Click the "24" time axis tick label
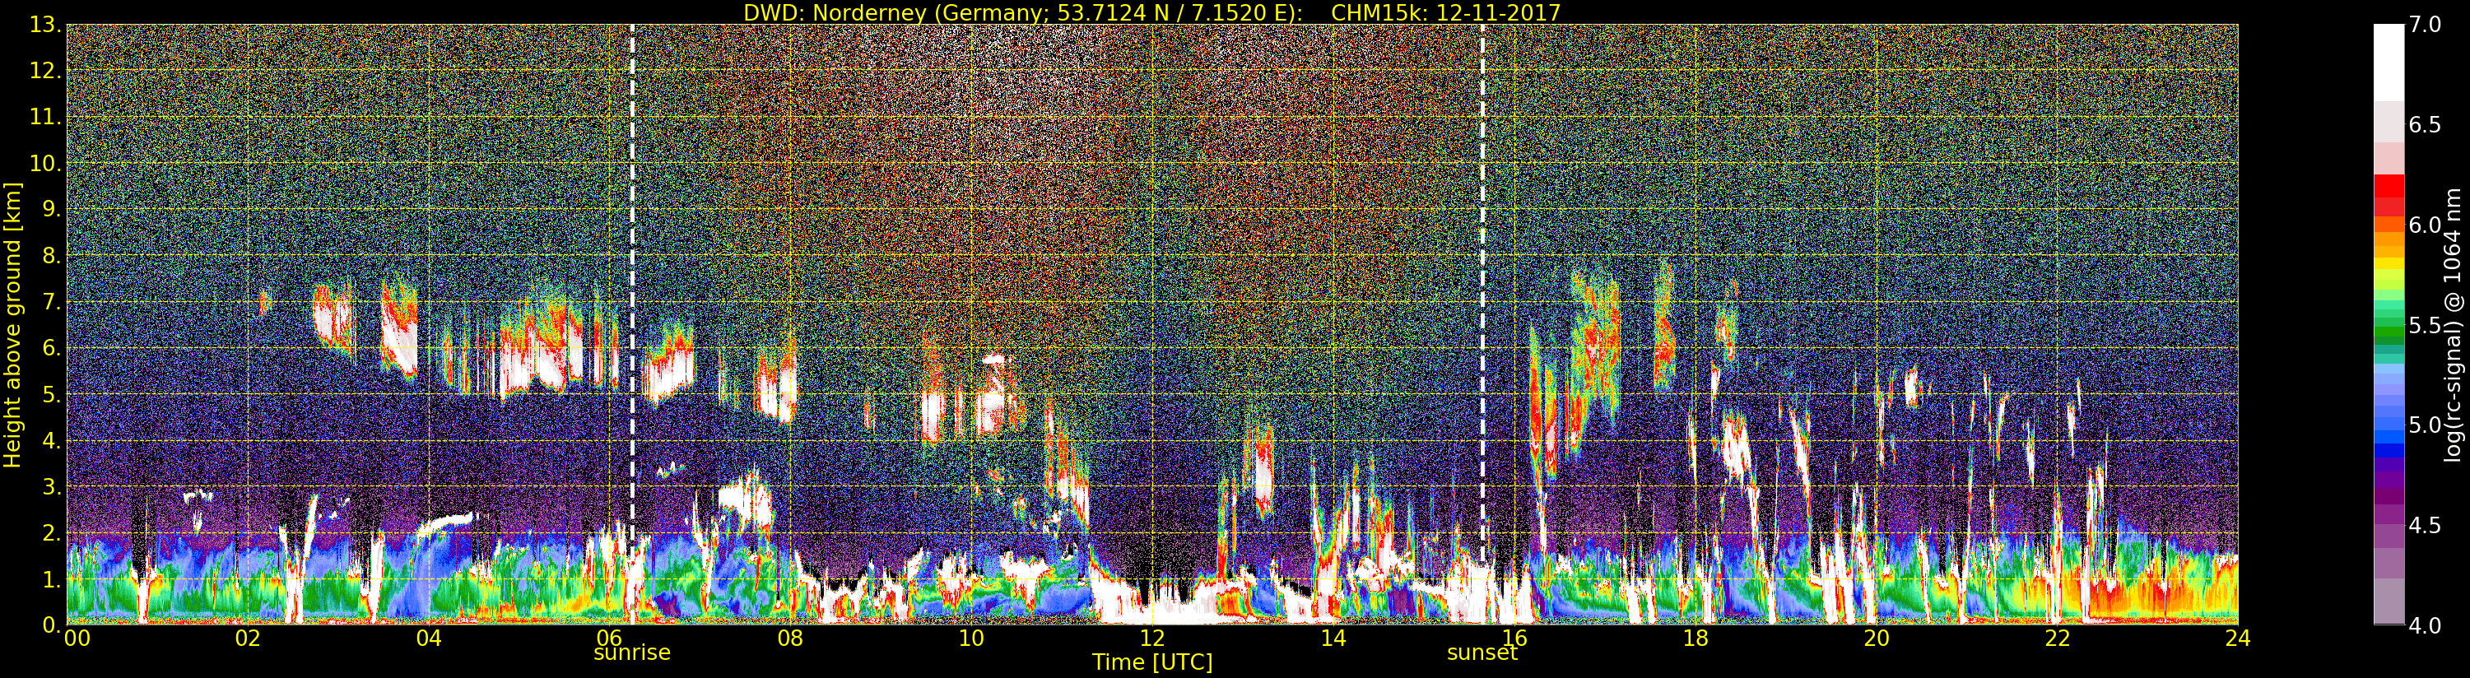The image size is (2470, 678). coord(2238,638)
